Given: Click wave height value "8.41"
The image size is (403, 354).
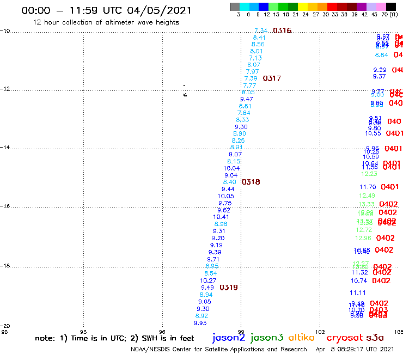Looking at the screenshot, I should (259, 38).
